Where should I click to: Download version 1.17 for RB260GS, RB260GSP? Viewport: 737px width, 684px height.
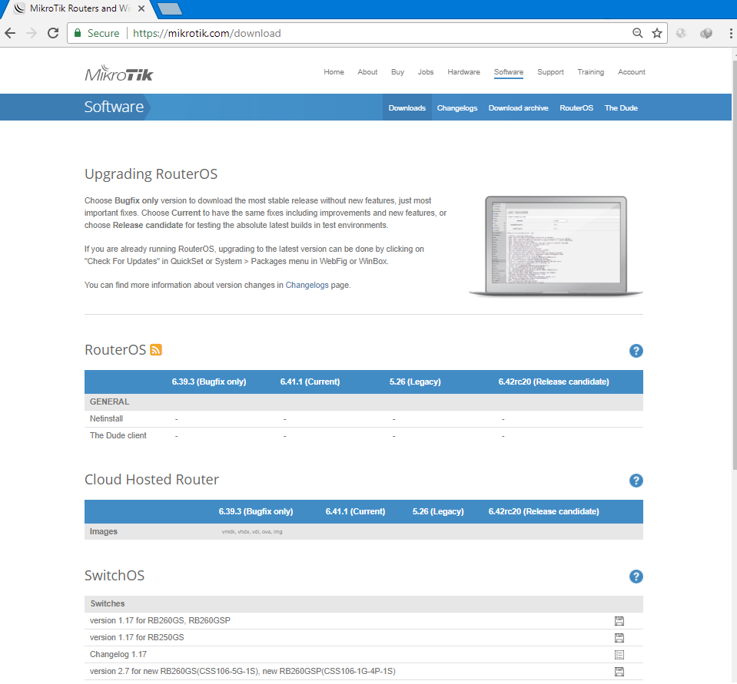point(619,621)
